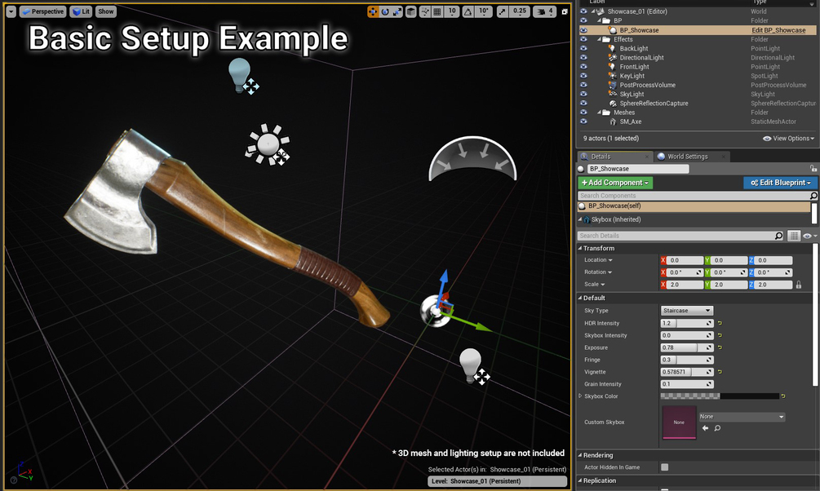This screenshot has width=820, height=491.
Task: Click the BP_Showcase actor name field
Action: 638,169
